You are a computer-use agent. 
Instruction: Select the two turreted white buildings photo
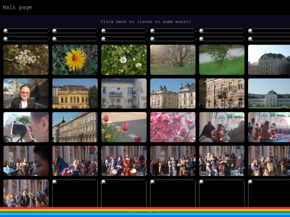click(173, 94)
